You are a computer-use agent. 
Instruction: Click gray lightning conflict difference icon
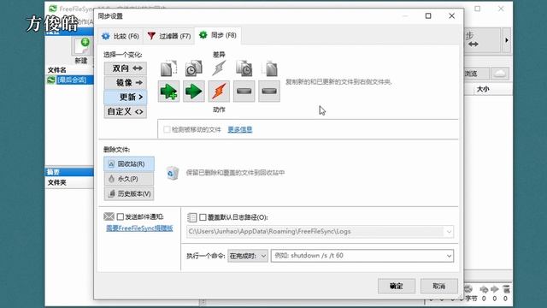pos(219,68)
